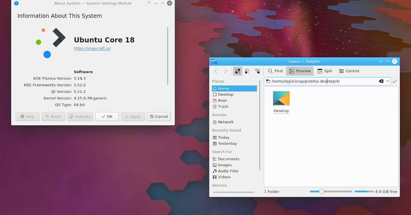Select the Ubuntu Core 18 heading

coord(104,40)
